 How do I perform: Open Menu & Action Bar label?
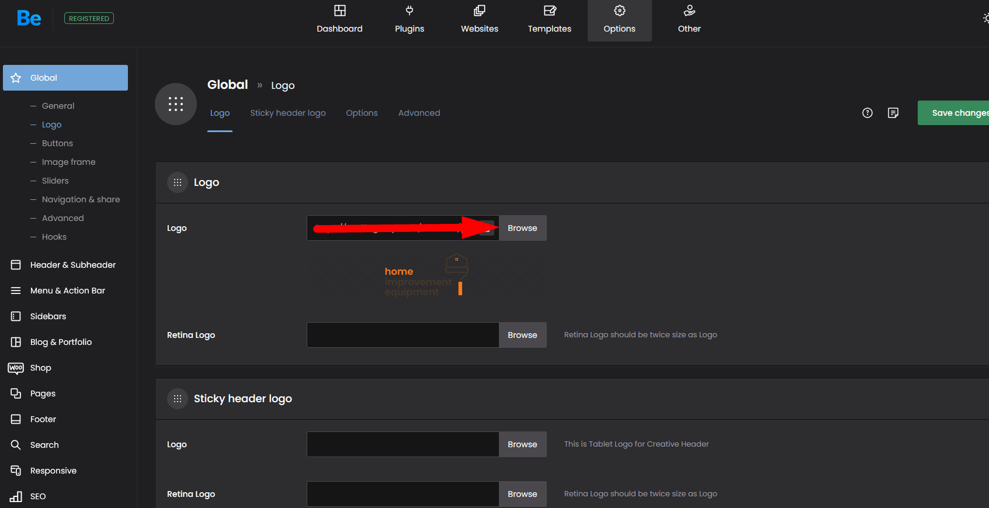click(68, 291)
